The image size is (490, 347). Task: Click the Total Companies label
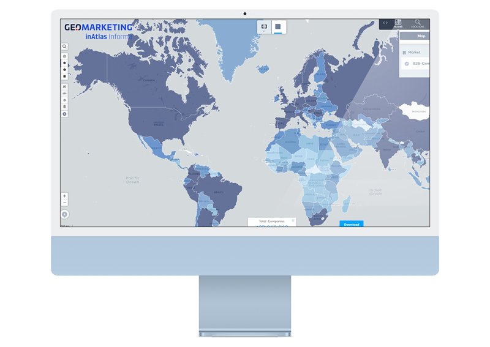pos(271,221)
